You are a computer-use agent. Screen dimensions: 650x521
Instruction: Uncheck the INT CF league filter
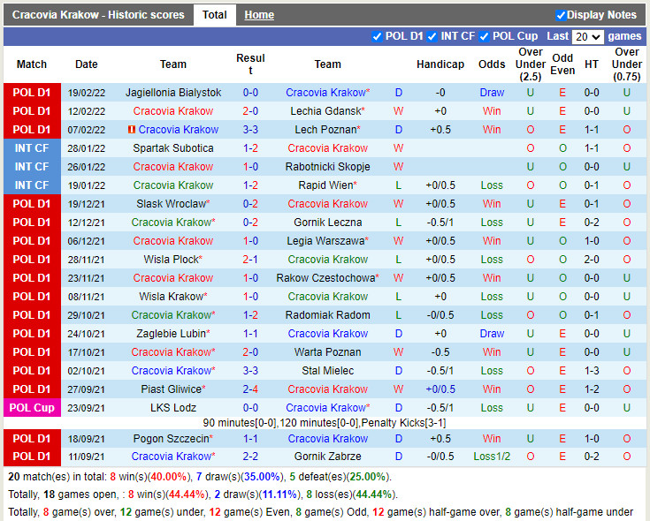[432, 36]
